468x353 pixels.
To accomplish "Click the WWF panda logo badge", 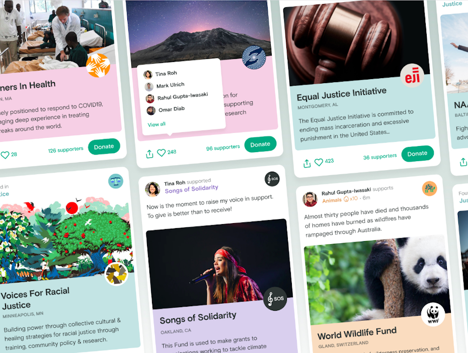I will 433,314.
